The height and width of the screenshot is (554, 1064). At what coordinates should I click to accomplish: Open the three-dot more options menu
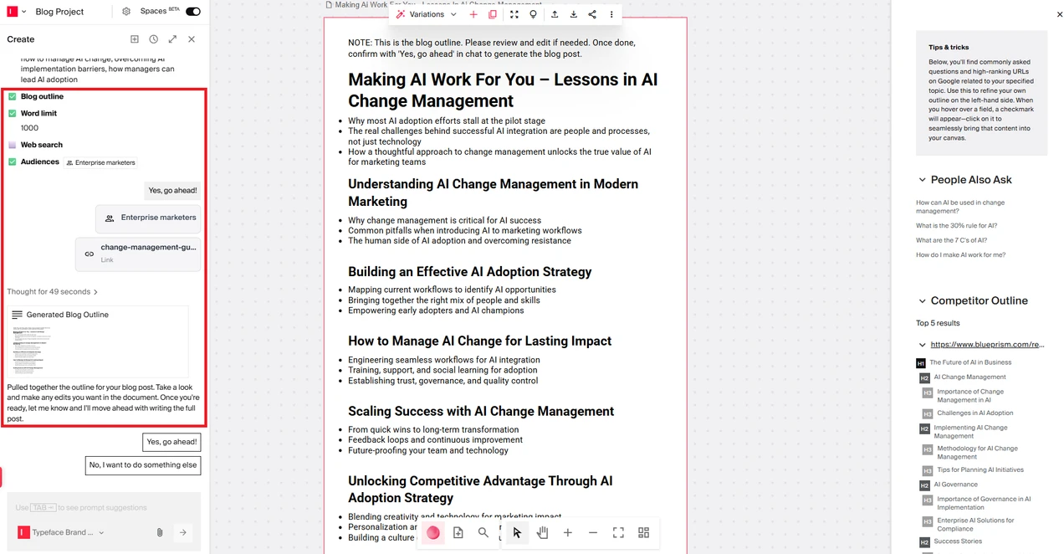(x=611, y=14)
